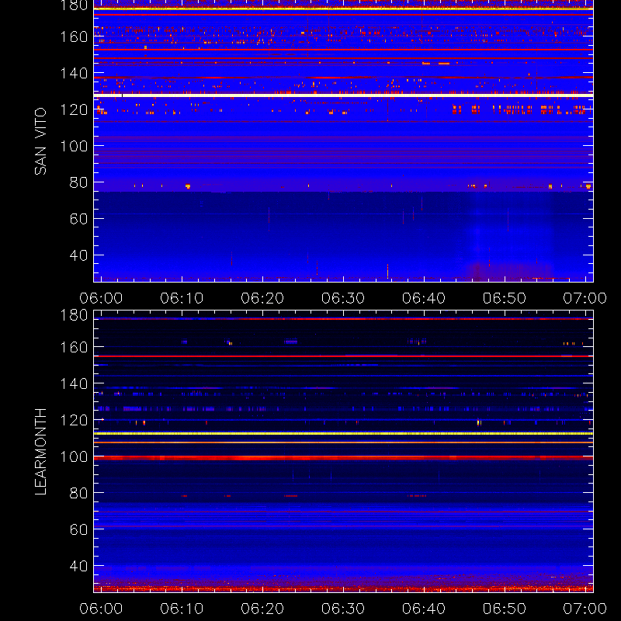The height and width of the screenshot is (621, 621).
Task: Click 06:10 time label under San Vito plot
Action: (x=182, y=298)
